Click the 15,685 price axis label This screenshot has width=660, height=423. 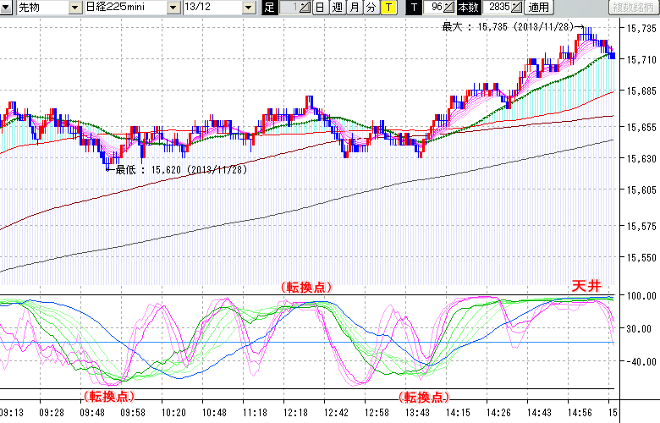641,91
